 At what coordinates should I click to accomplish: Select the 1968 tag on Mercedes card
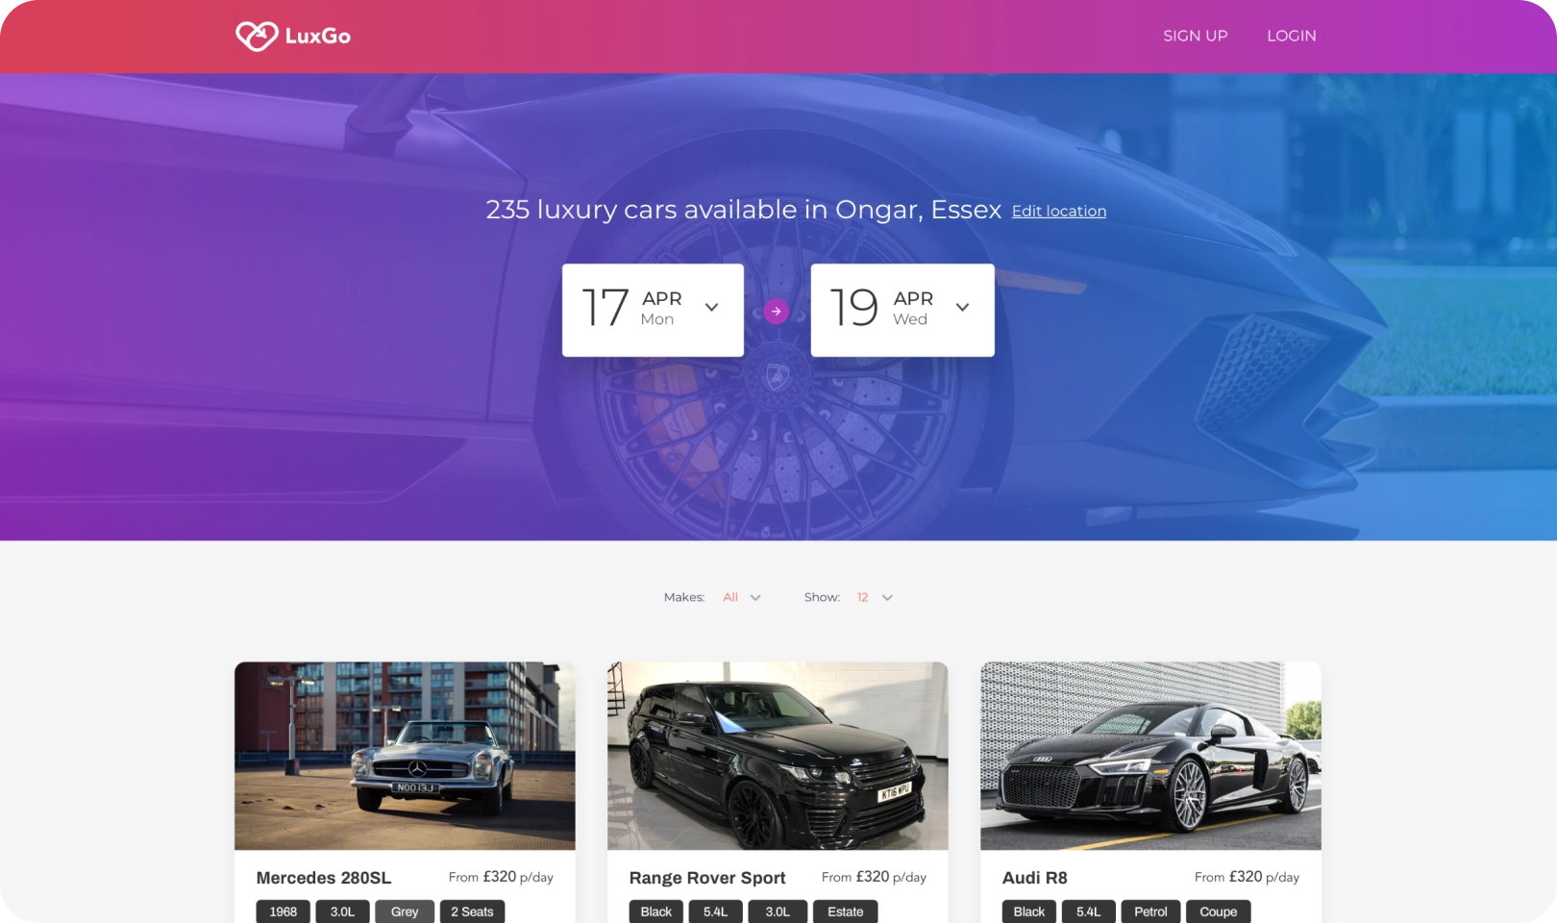pos(284,911)
